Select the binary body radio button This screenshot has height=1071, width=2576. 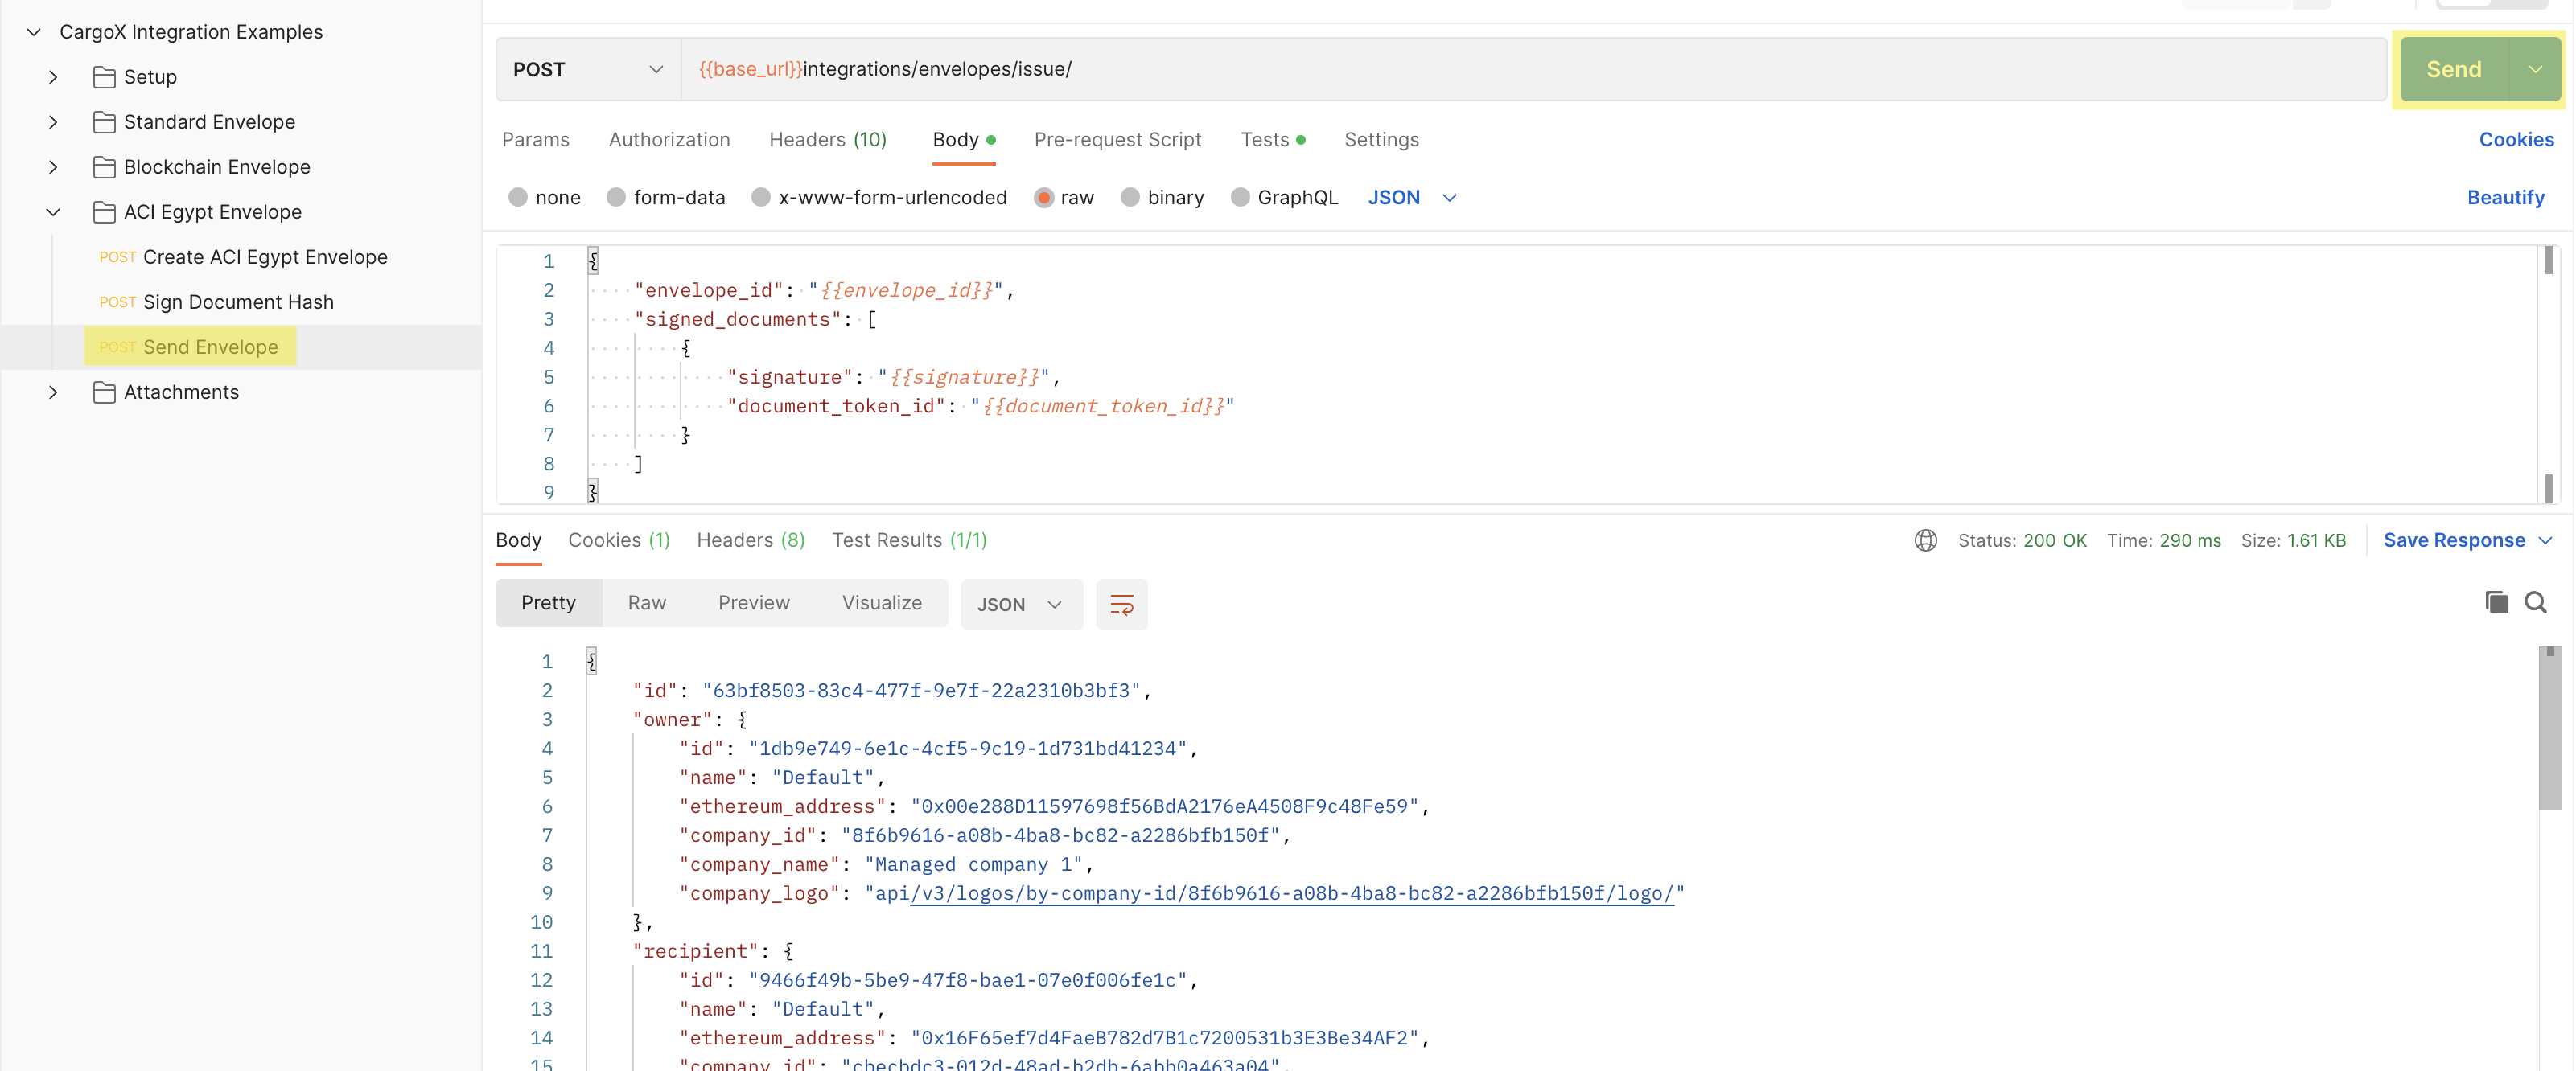1130,198
